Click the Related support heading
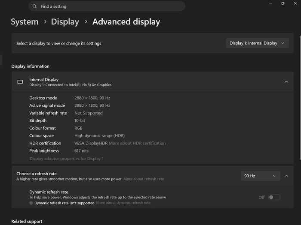The width and height of the screenshot is (301, 225). click(27, 222)
